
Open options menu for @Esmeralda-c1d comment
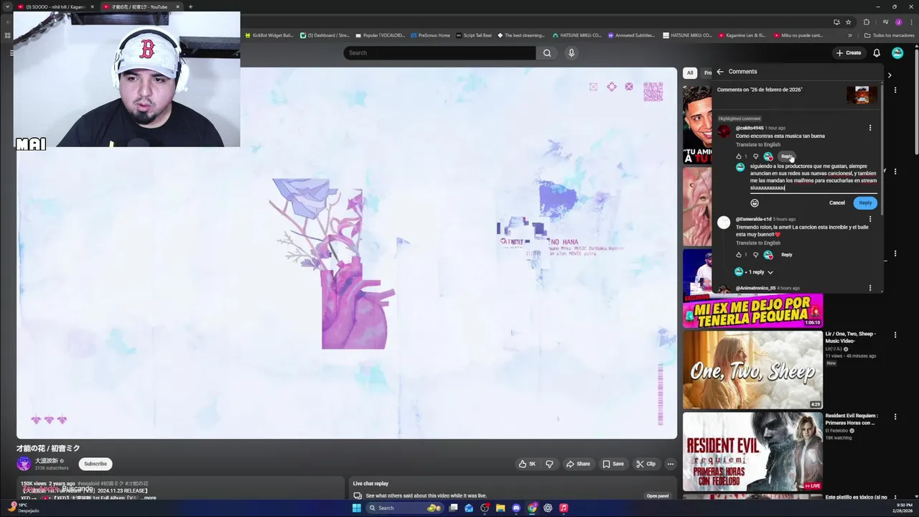(870, 219)
